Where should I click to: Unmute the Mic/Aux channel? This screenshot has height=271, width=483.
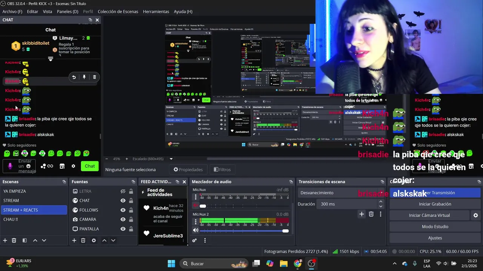click(x=195, y=206)
